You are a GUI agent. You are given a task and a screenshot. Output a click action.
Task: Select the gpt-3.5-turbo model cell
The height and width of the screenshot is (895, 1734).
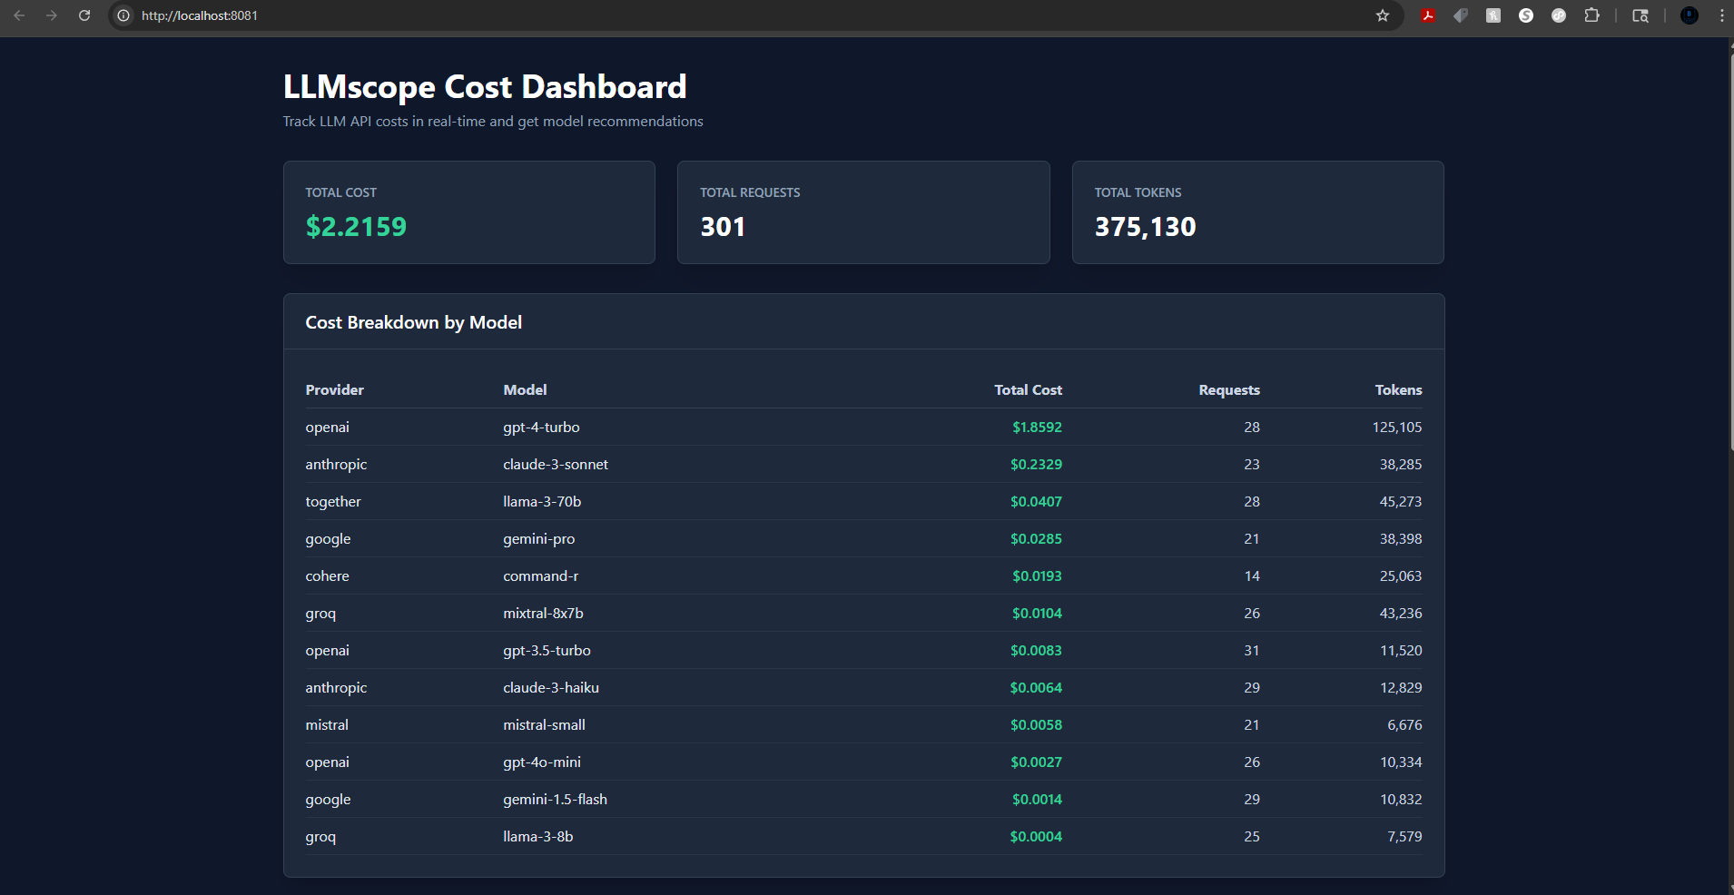tap(547, 650)
